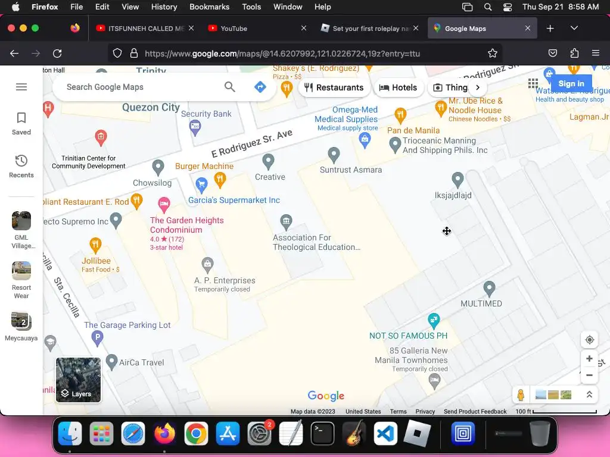The width and height of the screenshot is (610, 457).
Task: Open a new Firefox tab
Action: click(550, 28)
